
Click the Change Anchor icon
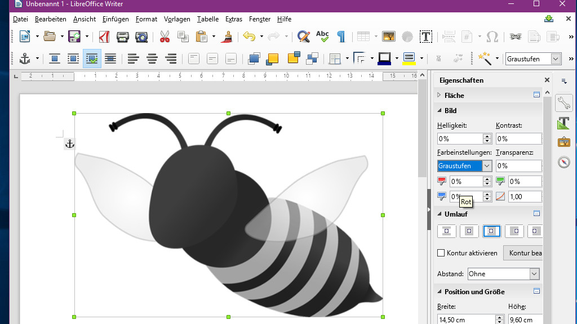click(x=25, y=58)
